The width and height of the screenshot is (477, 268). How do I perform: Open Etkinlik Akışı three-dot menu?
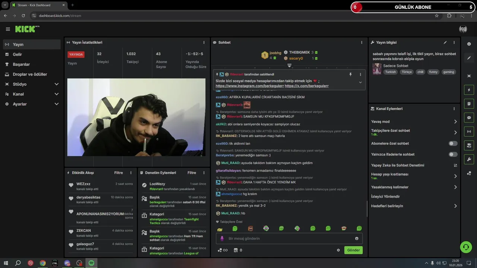(x=131, y=173)
